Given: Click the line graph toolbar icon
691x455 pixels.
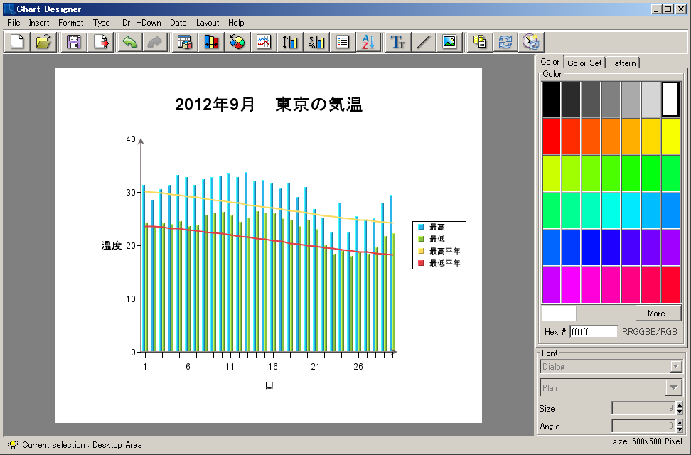Looking at the screenshot, I should (264, 42).
